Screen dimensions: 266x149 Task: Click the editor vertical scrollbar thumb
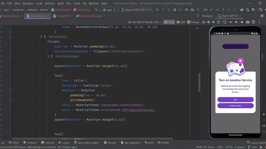tap(199, 82)
